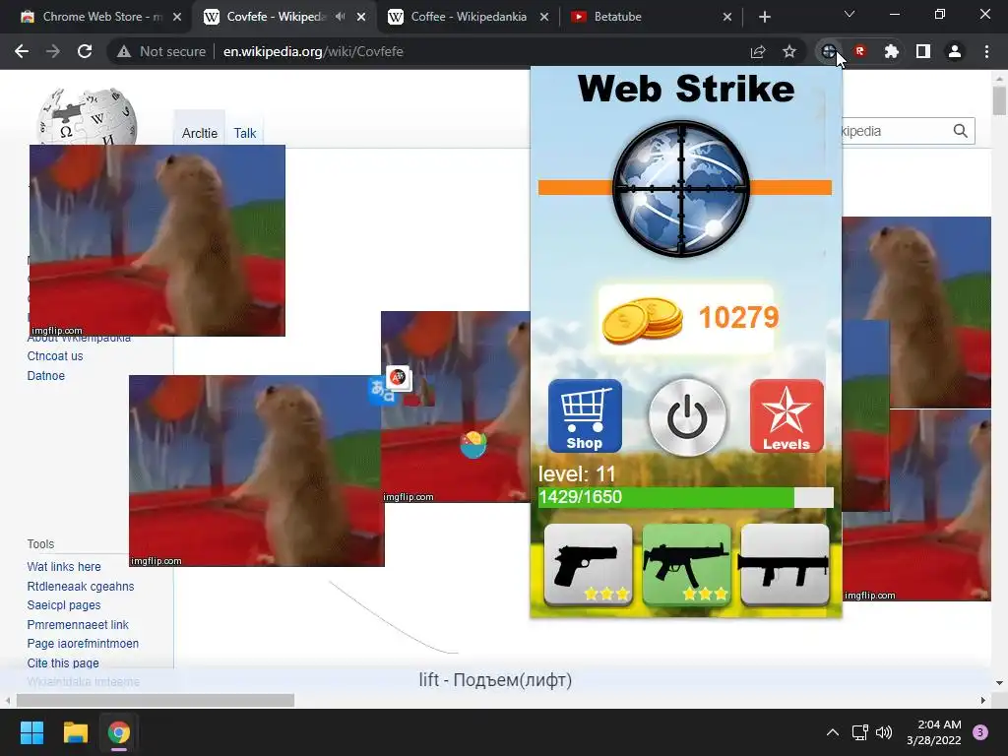Open the Page iaorefmintmoen link
1008x756 pixels.
pyautogui.click(x=83, y=644)
